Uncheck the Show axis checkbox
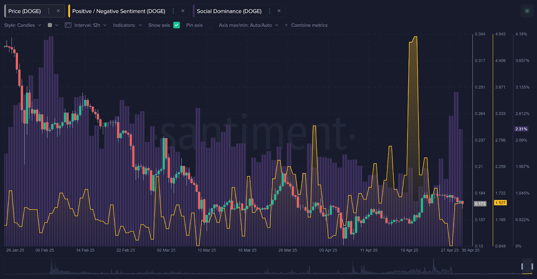The image size is (537, 279). point(177,25)
